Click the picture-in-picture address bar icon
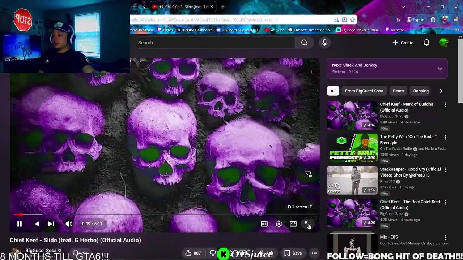 point(336,20)
